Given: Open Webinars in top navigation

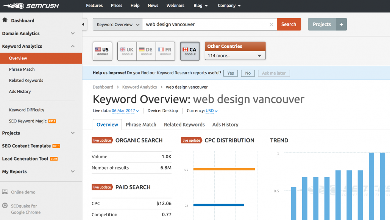Looking at the screenshot, I should click(x=175, y=5).
